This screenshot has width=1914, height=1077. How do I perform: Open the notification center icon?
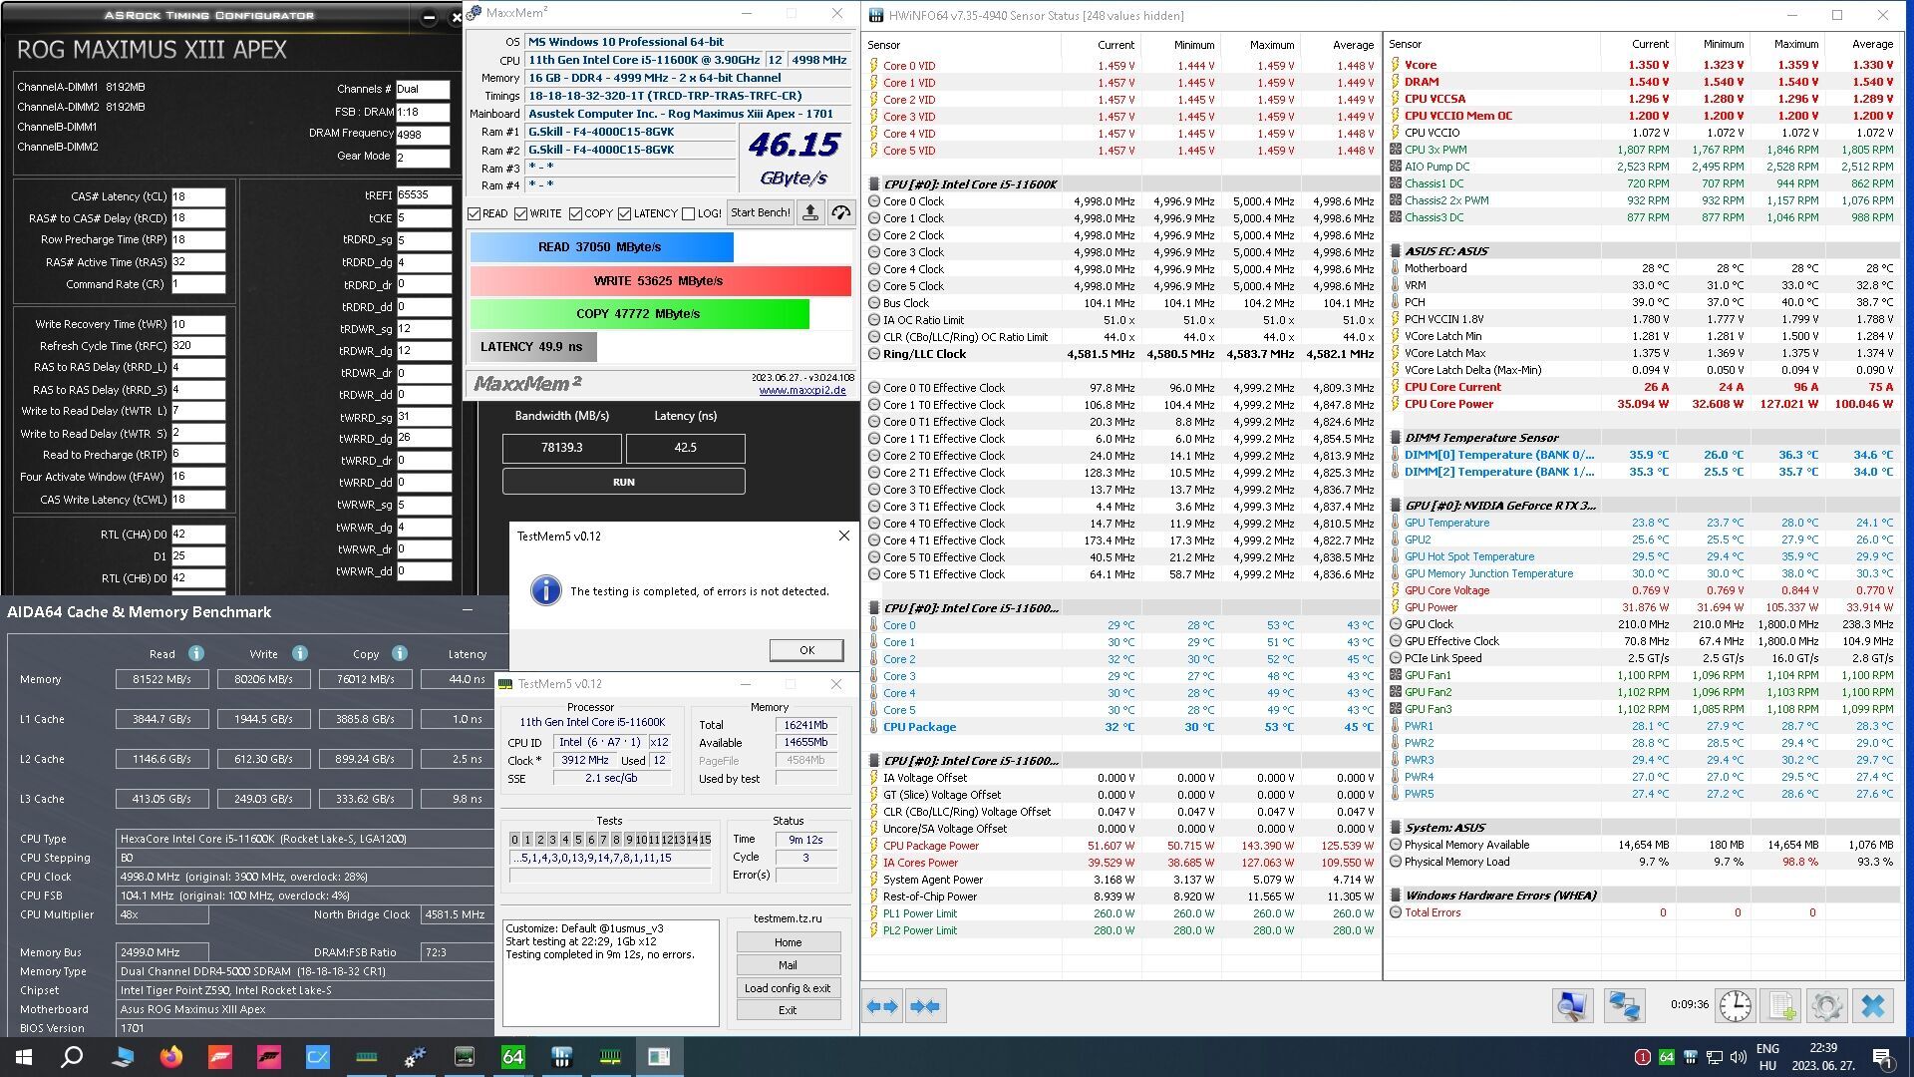pos(1881,1057)
